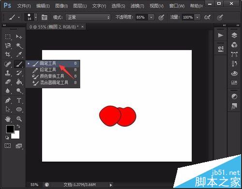Open the opacity slider dropdown arrow
The image size is (242, 189).
coord(151,17)
